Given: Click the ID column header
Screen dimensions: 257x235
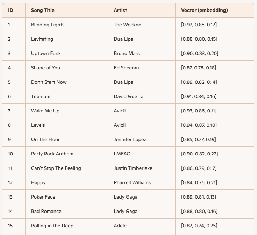Looking at the screenshot, I should [10, 10].
